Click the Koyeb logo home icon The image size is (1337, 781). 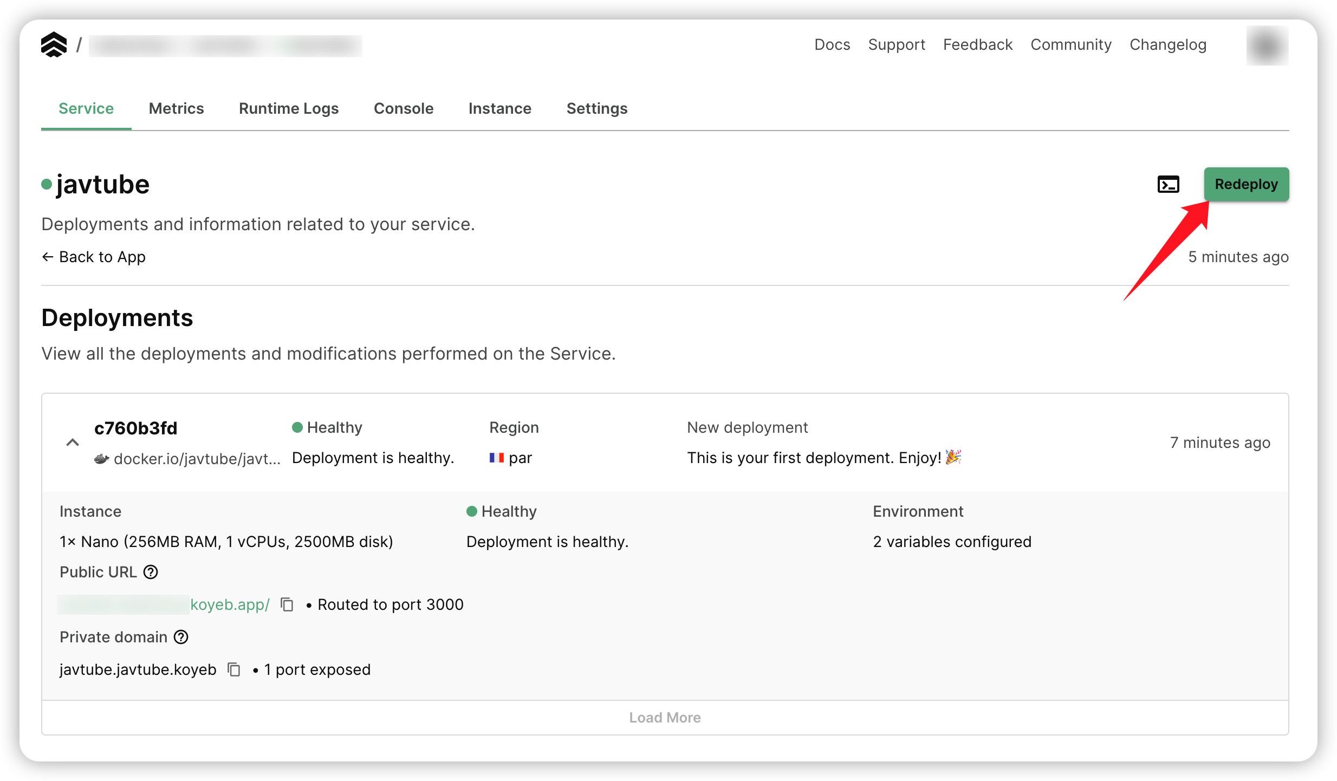(54, 44)
